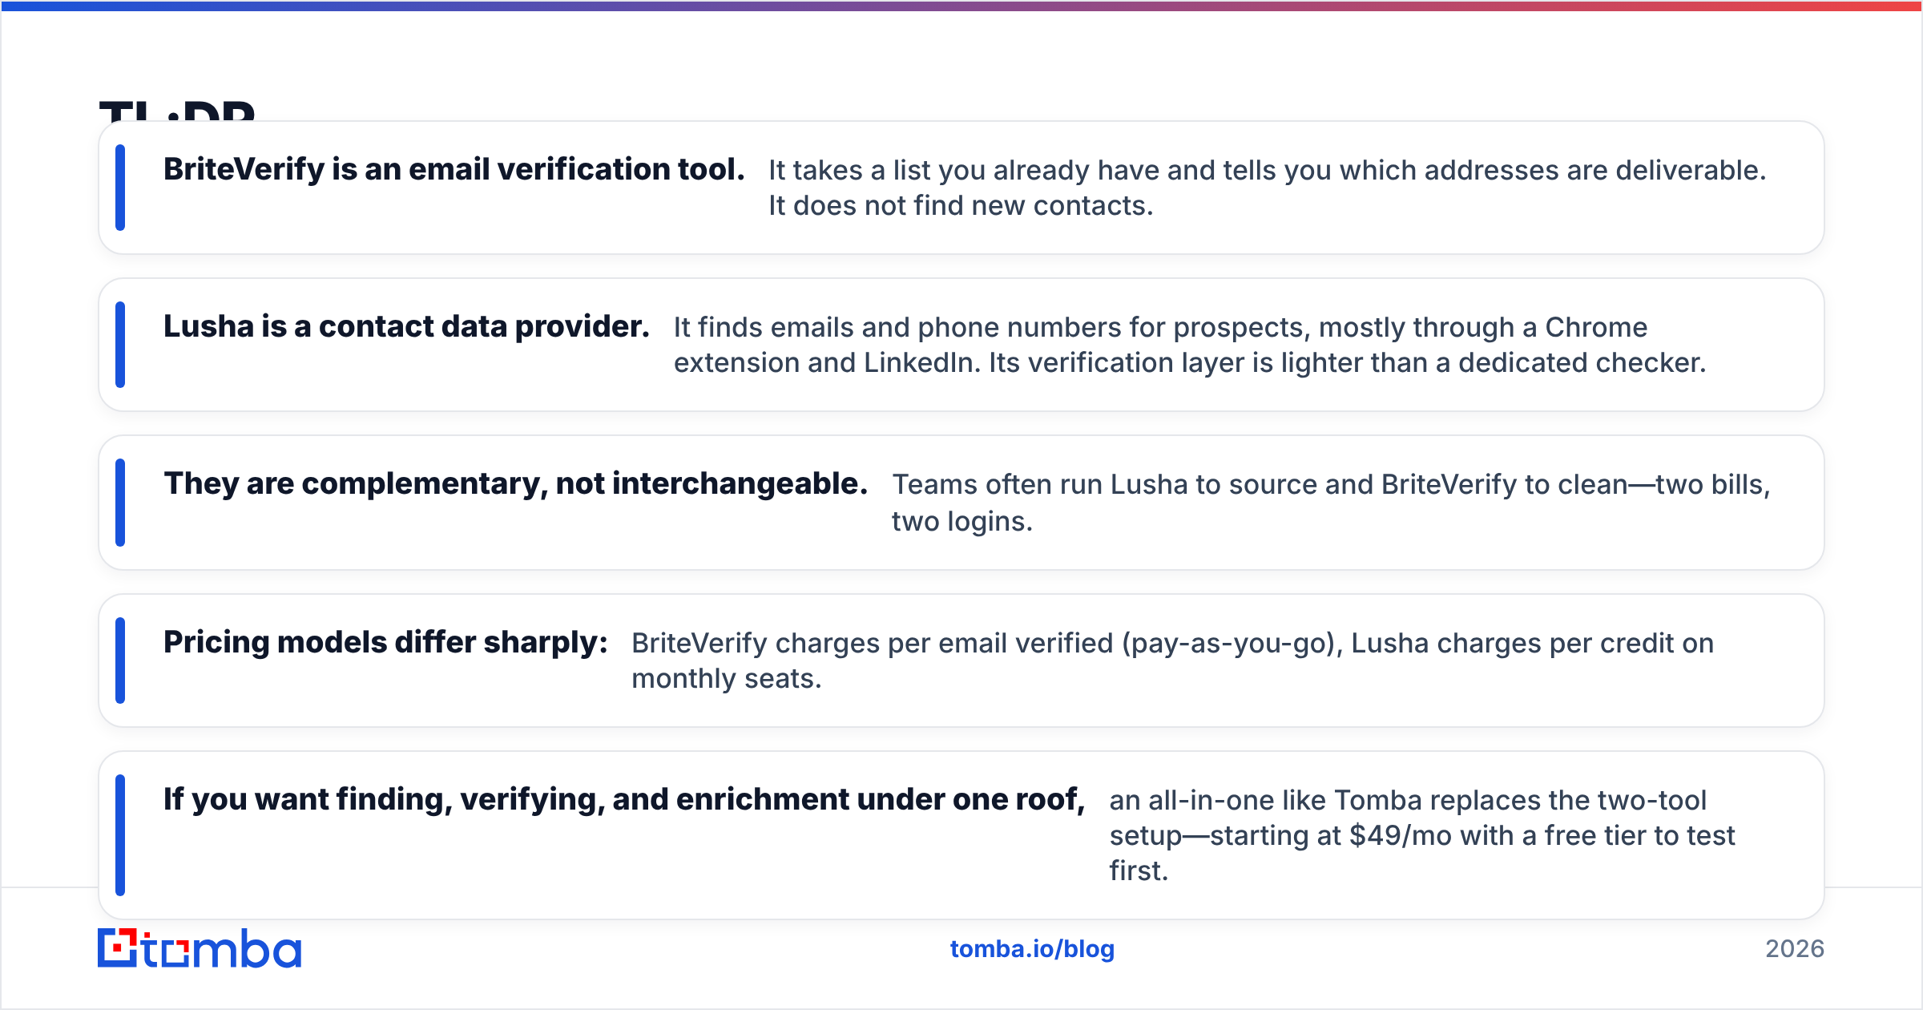Image resolution: width=1923 pixels, height=1010 pixels.
Task: Click the 'two logins' description text
Action: 961,522
